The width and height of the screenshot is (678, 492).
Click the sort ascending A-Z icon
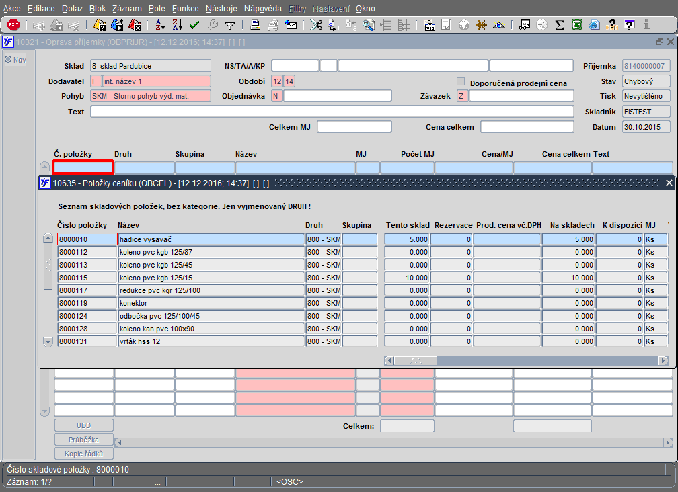coord(160,25)
